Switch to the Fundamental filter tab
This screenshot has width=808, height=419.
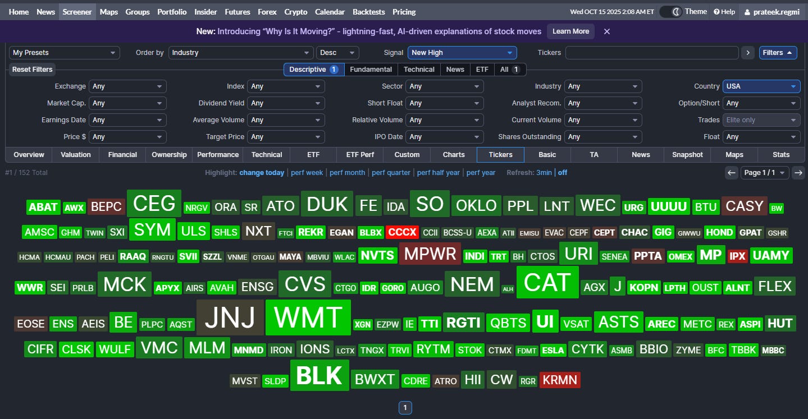click(x=371, y=70)
